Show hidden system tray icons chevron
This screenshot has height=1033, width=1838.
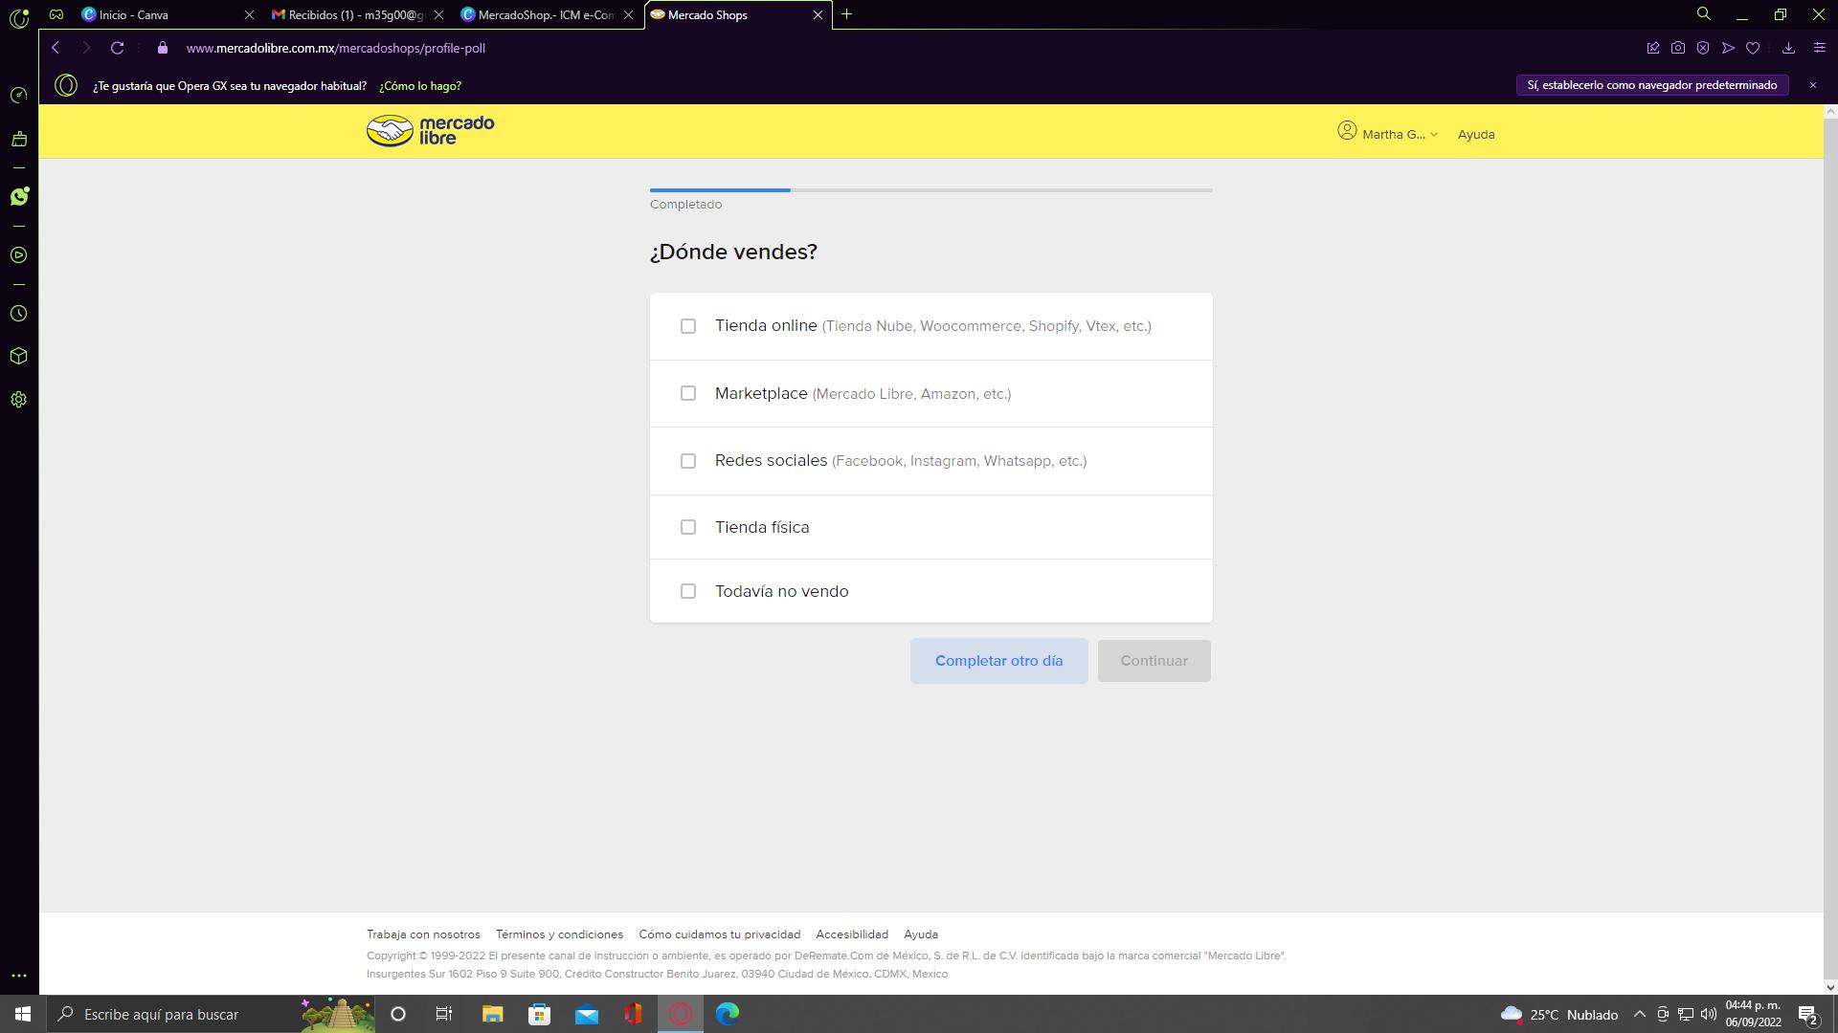1639,1015
